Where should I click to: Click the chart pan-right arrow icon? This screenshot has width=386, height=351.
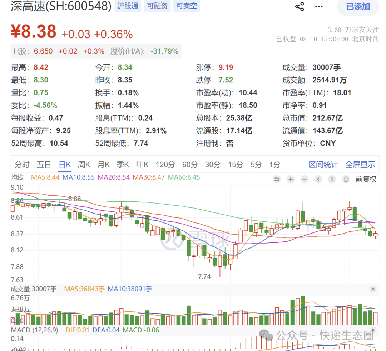(332, 179)
